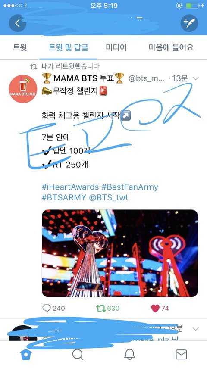Screen dimensions: 207x368
Task: Open the #iHeartAwards hashtag
Action: pos(70,187)
